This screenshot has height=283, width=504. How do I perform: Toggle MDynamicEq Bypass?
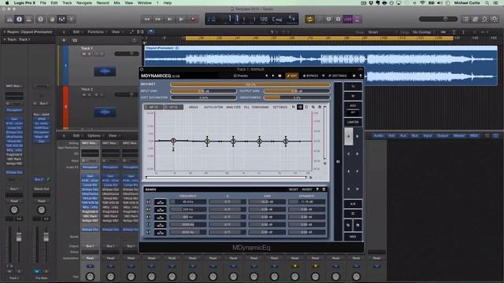310,75
